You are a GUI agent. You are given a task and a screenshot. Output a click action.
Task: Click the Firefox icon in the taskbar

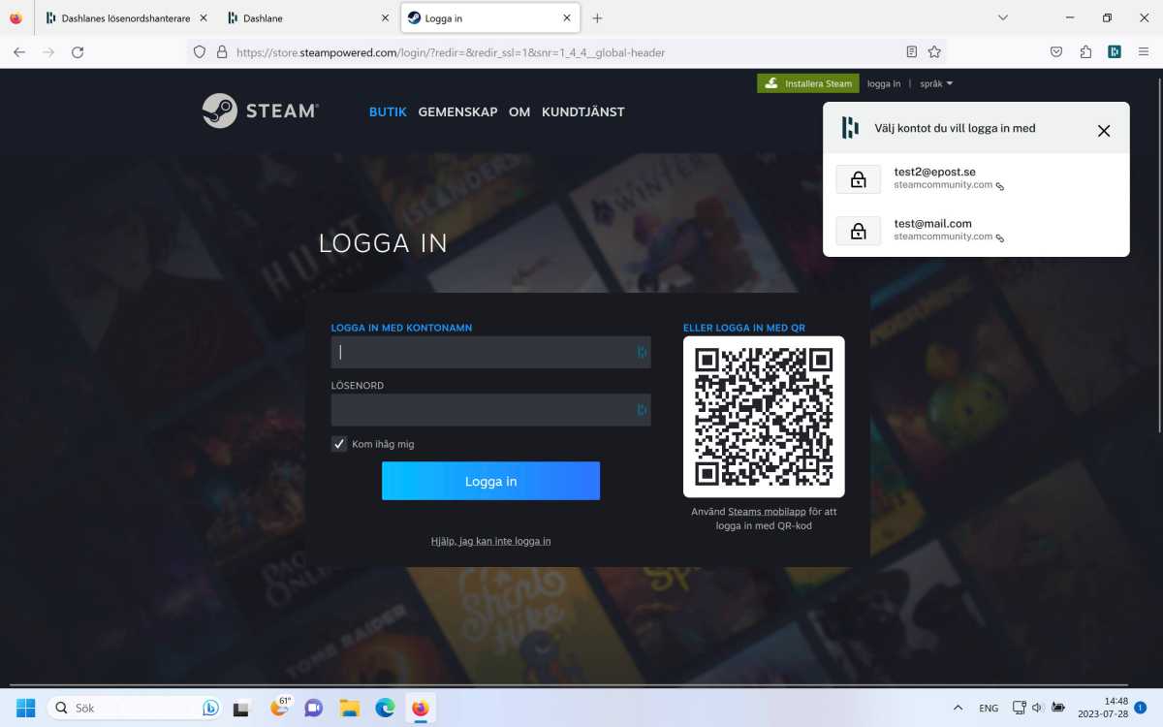(x=420, y=708)
